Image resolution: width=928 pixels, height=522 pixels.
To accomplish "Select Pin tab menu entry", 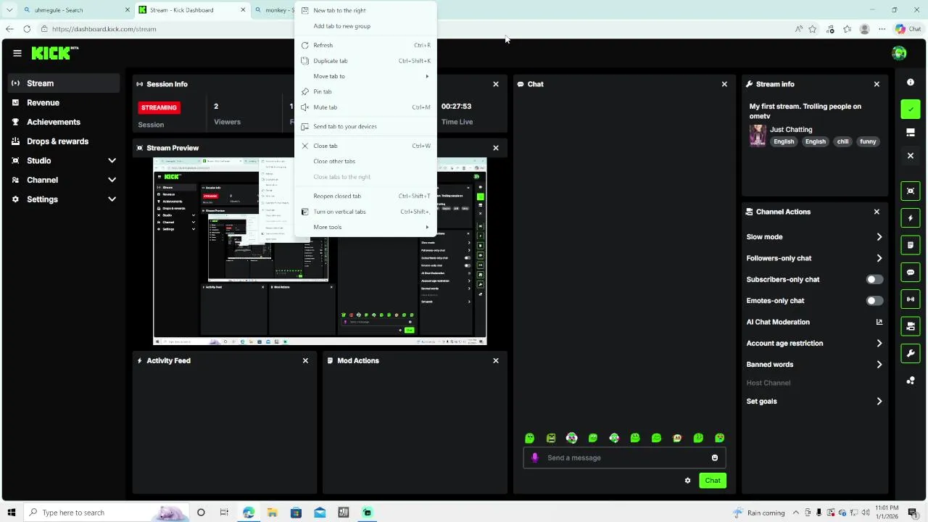I will [365, 91].
